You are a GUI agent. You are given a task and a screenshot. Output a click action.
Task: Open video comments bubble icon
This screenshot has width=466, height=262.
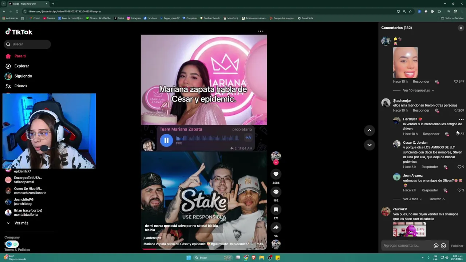276,192
